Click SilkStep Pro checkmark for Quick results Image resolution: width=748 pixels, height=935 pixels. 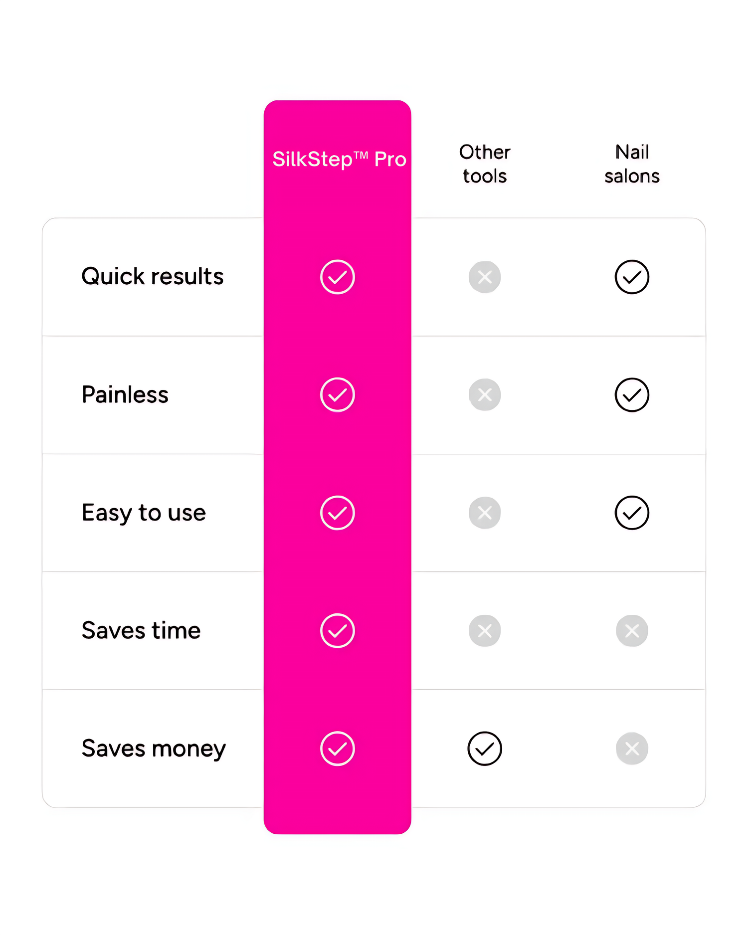pyautogui.click(x=337, y=277)
